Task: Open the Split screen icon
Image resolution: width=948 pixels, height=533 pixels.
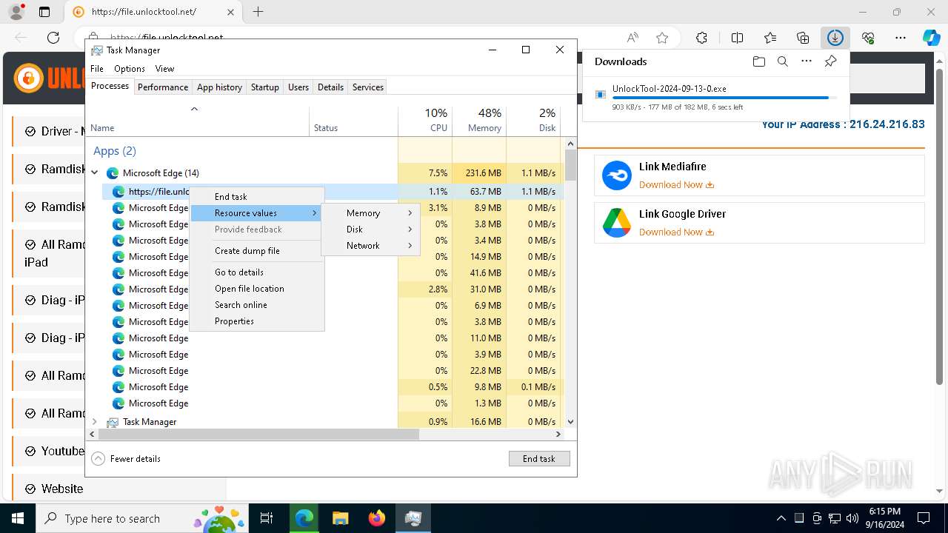Action: tap(737, 38)
